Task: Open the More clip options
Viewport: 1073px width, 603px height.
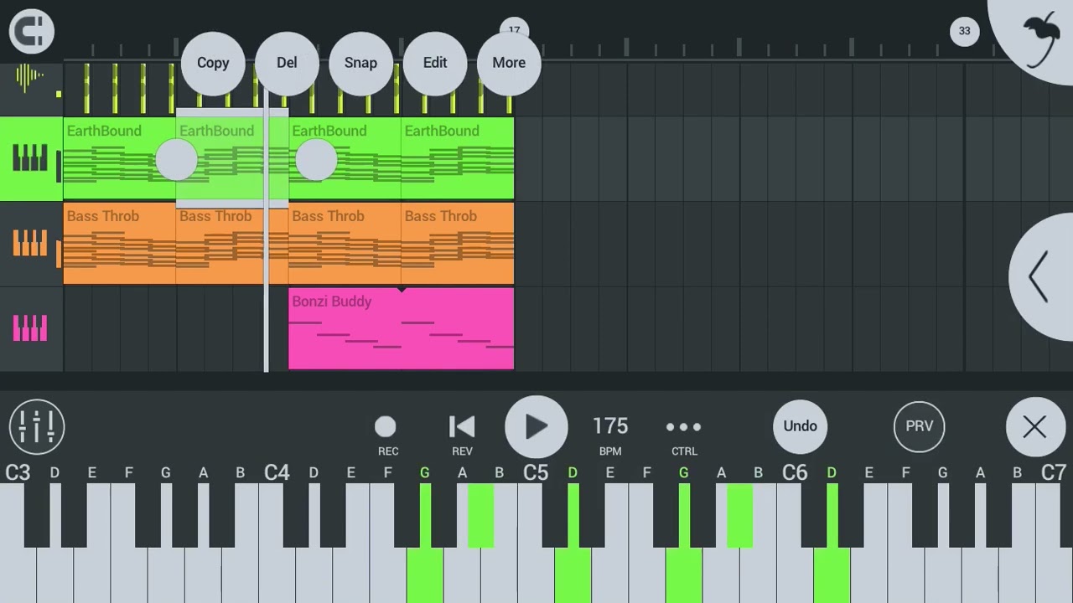Action: (x=509, y=63)
